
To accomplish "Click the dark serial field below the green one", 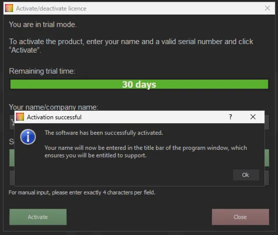I will click(267, 178).
